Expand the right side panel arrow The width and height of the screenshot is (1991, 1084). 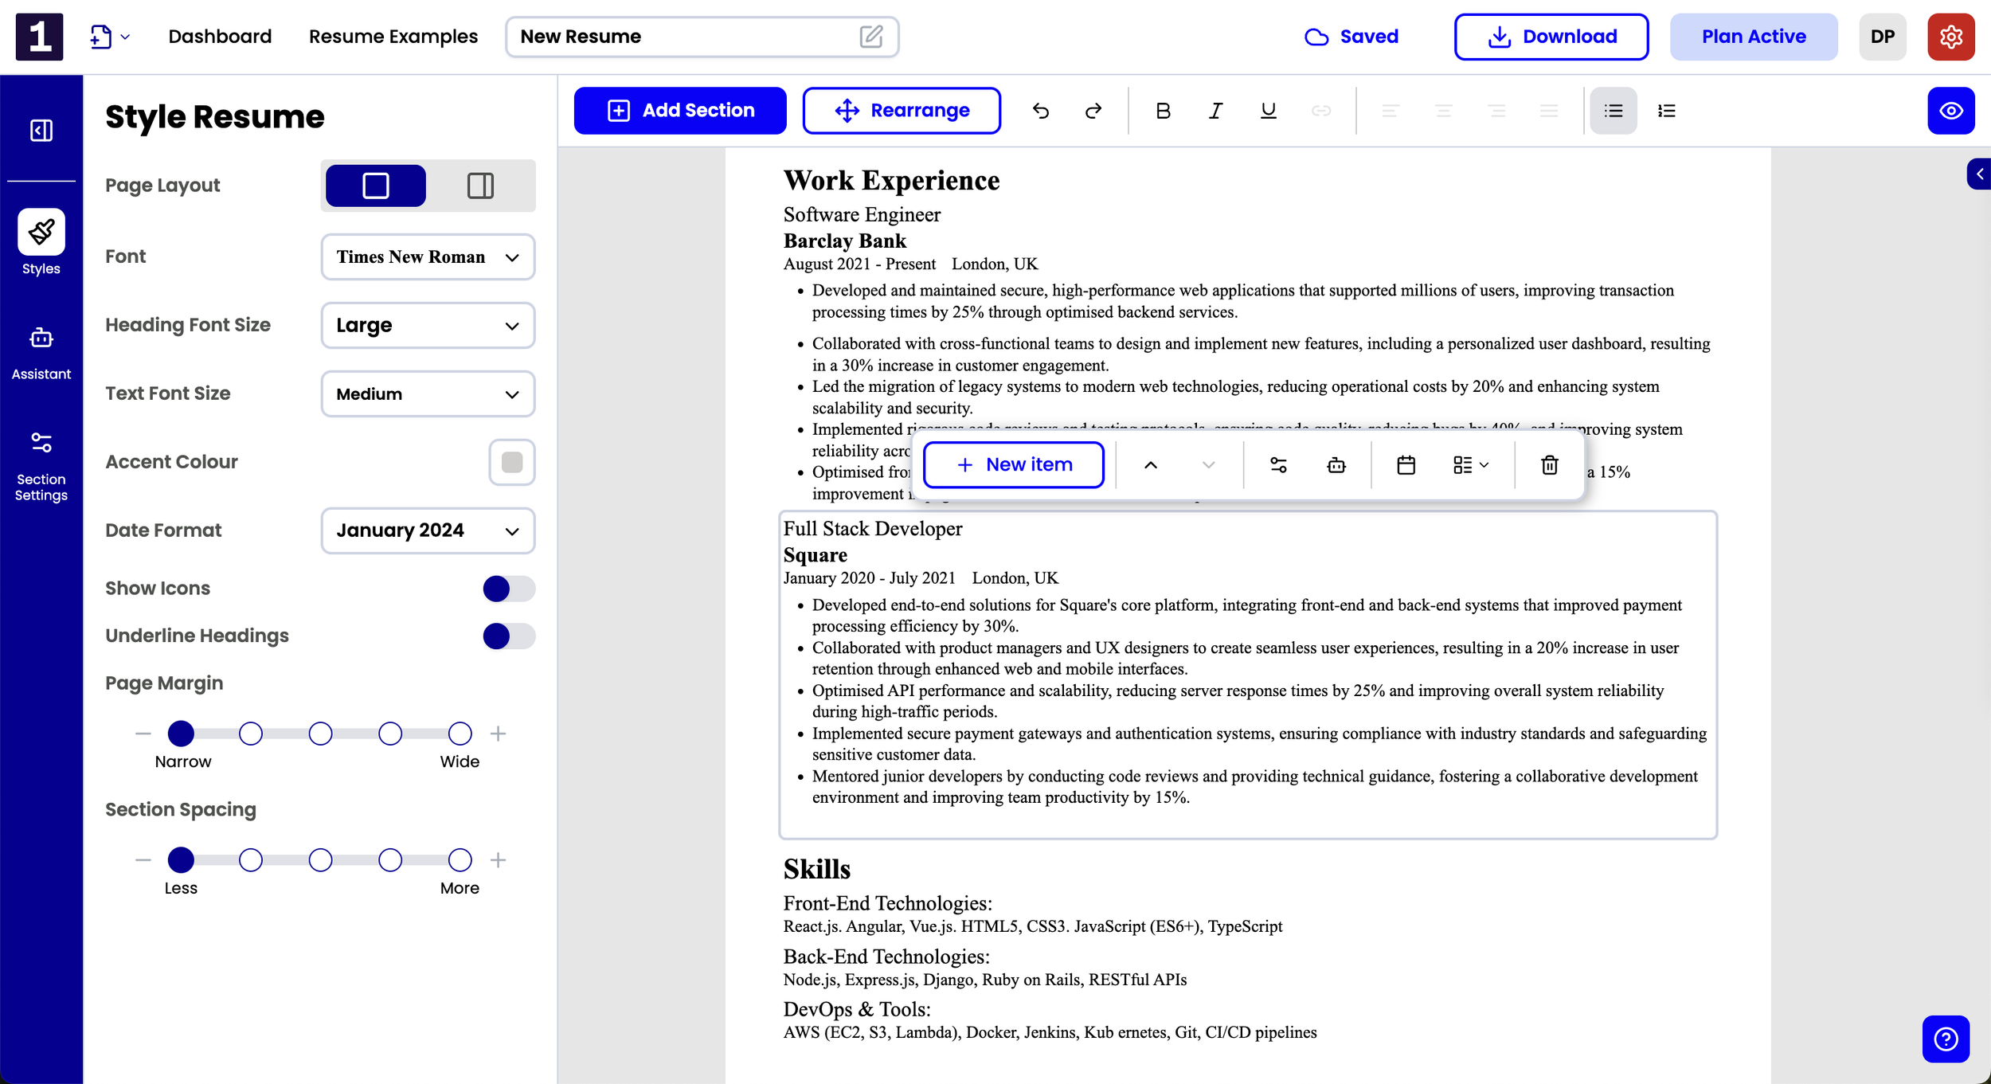point(1979,174)
